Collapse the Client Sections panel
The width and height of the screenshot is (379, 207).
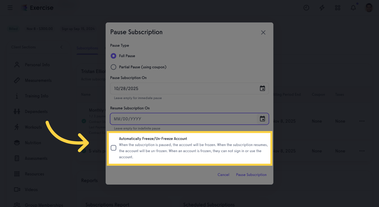point(62,47)
